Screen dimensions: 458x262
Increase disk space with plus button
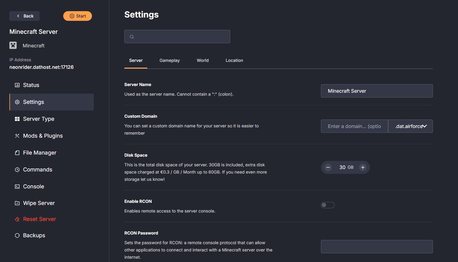pyautogui.click(x=363, y=167)
